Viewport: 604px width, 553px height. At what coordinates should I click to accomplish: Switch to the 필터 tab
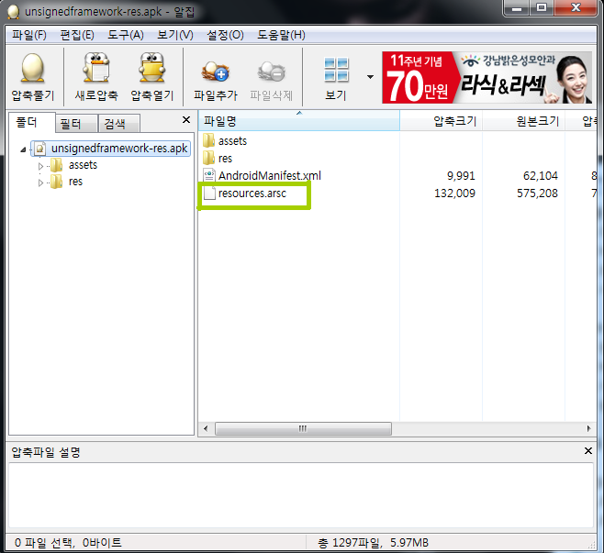71,124
